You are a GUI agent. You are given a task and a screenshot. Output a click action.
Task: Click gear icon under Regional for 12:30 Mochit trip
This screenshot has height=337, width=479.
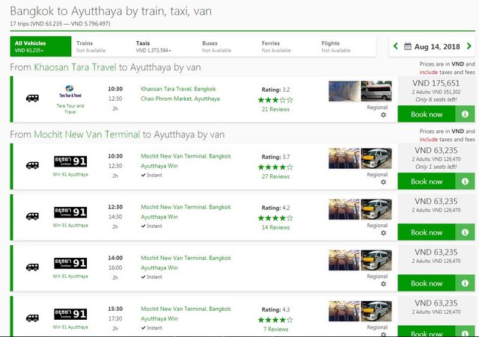(x=383, y=233)
